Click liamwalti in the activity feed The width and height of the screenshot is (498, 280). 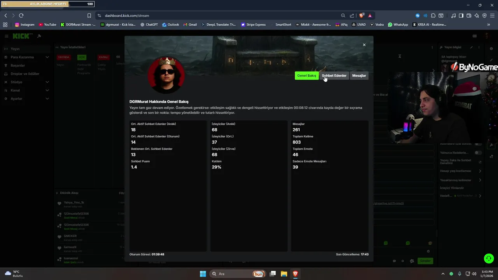click(71, 247)
